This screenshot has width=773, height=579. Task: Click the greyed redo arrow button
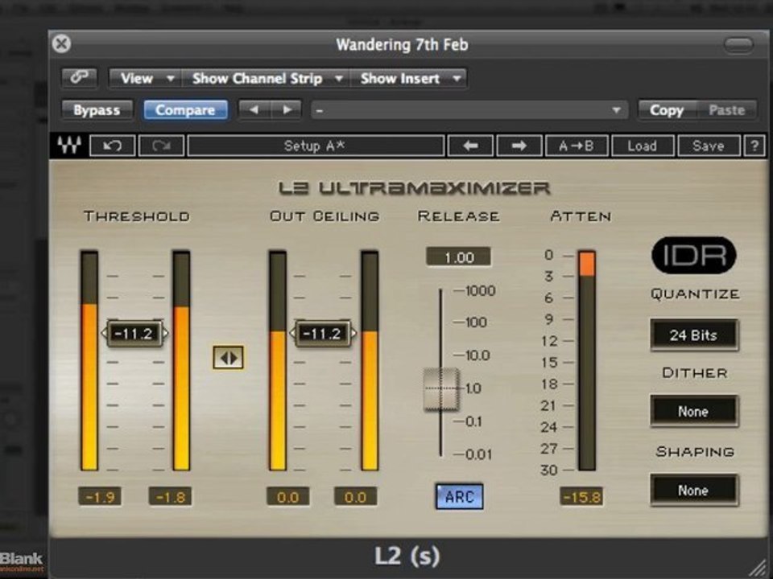(x=161, y=146)
